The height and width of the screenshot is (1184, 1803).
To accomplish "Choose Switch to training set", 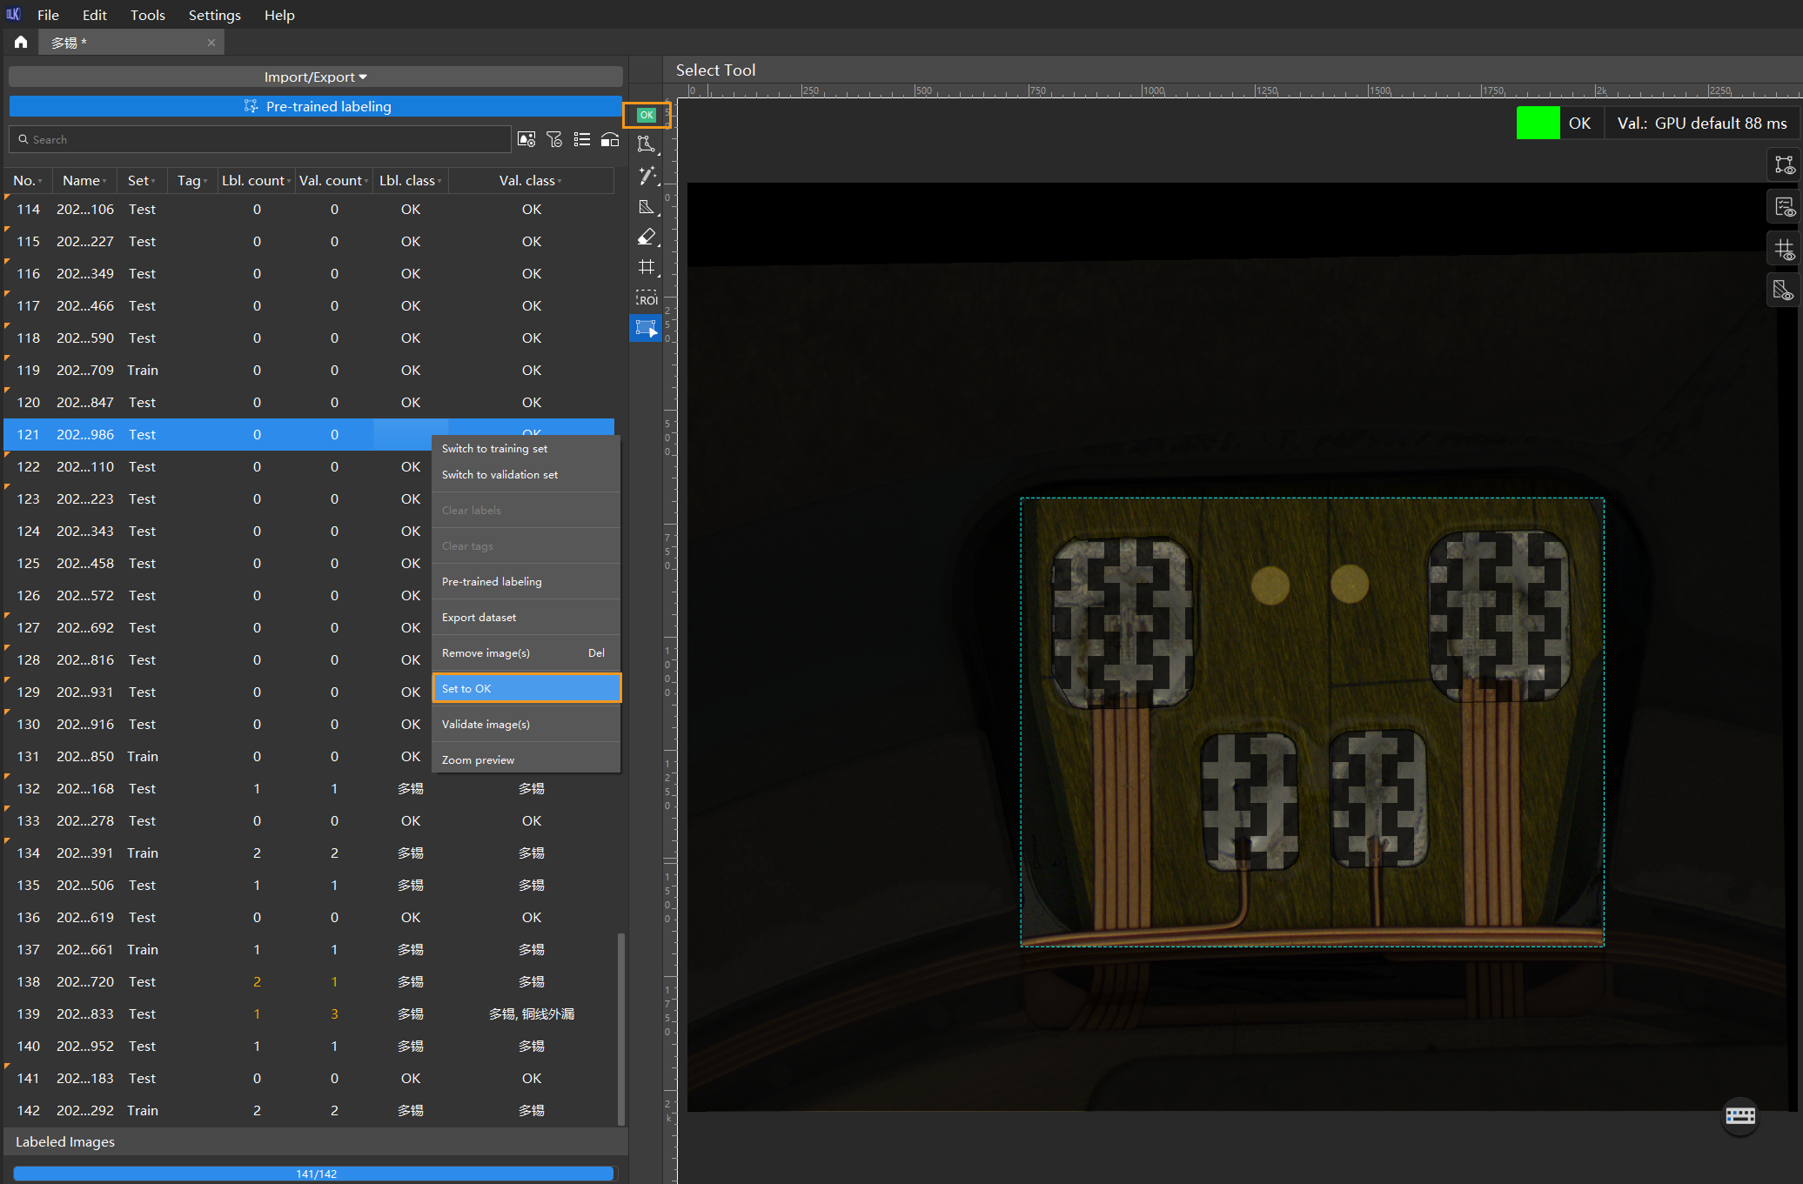I will 526,449.
